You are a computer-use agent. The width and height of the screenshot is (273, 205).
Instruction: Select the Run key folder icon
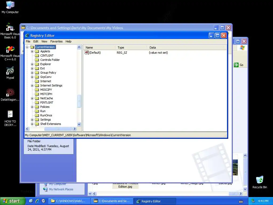(x=37, y=111)
